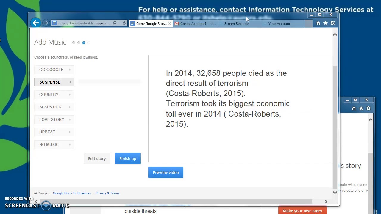
Task: Open Home icon in background browser window
Action: tap(354, 108)
